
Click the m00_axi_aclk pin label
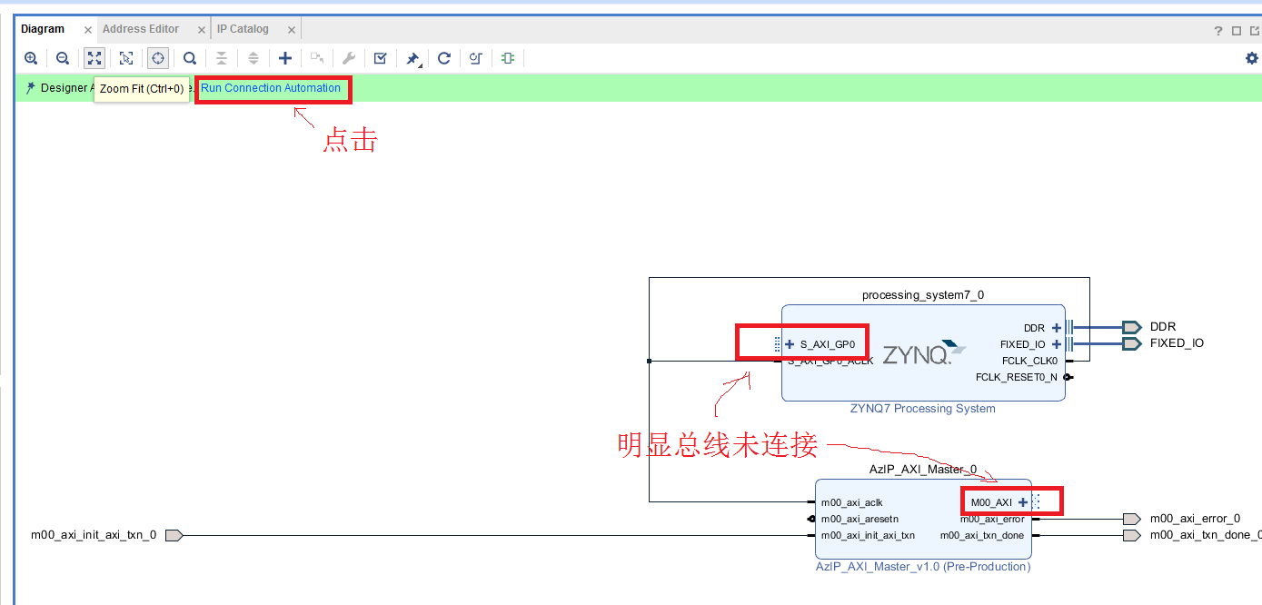tap(851, 502)
